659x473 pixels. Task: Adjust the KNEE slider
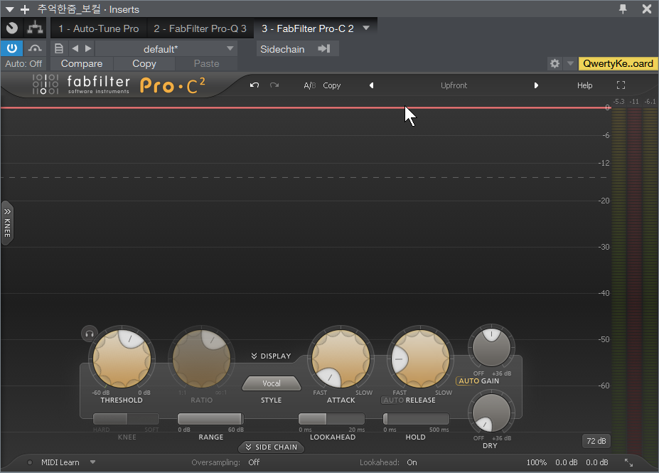pyautogui.click(x=126, y=419)
